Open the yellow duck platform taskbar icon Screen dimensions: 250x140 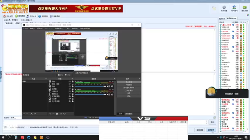tap(35, 138)
